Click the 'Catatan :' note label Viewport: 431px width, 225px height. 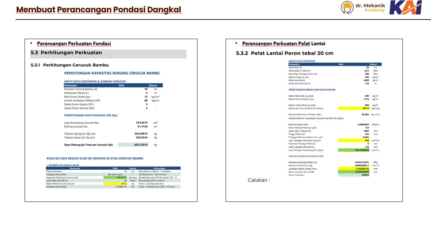click(x=259, y=180)
